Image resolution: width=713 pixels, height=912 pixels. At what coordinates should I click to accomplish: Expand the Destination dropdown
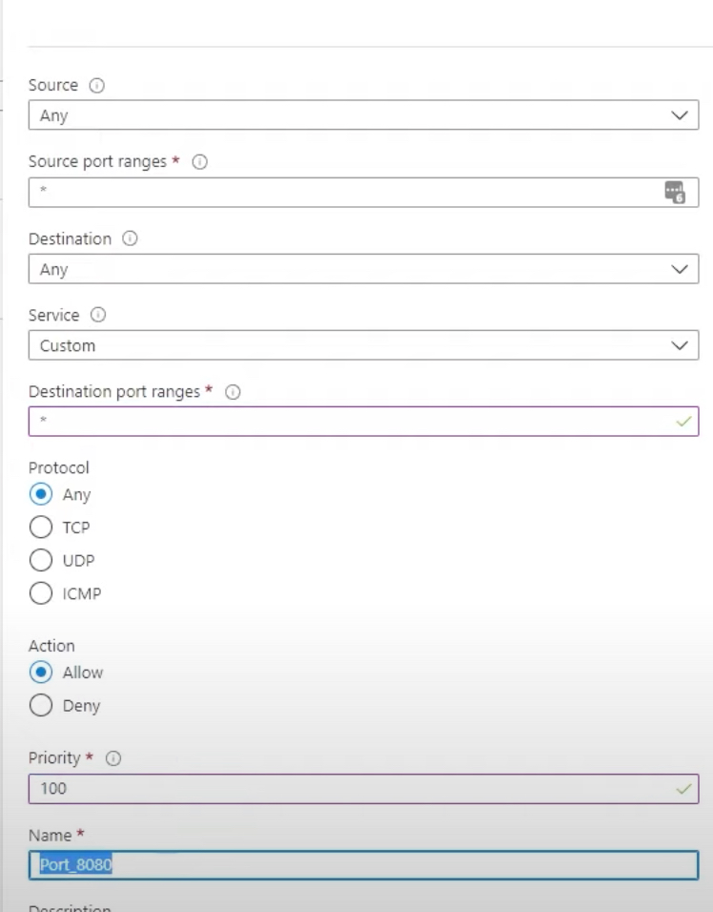(x=362, y=270)
